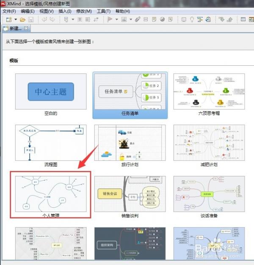Click the 模版 section heading

pos(14,61)
